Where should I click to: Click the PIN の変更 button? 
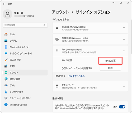pos(110,61)
